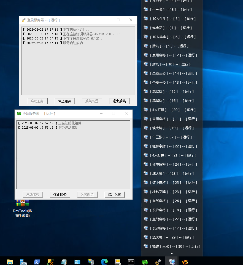The image size is (243, 265).
Task: Open the command prompt taskbar icon
Action: [131, 262]
